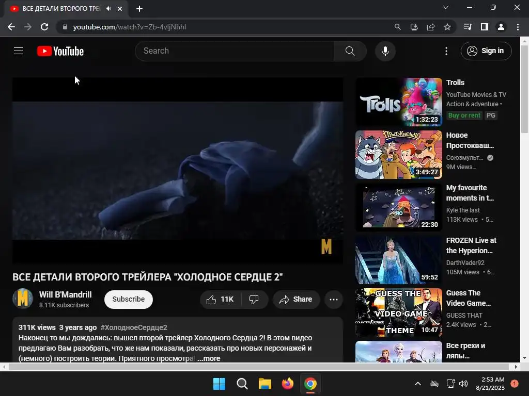The image size is (529, 396).
Task: Open taskbar volume speaker icon
Action: 463,384
